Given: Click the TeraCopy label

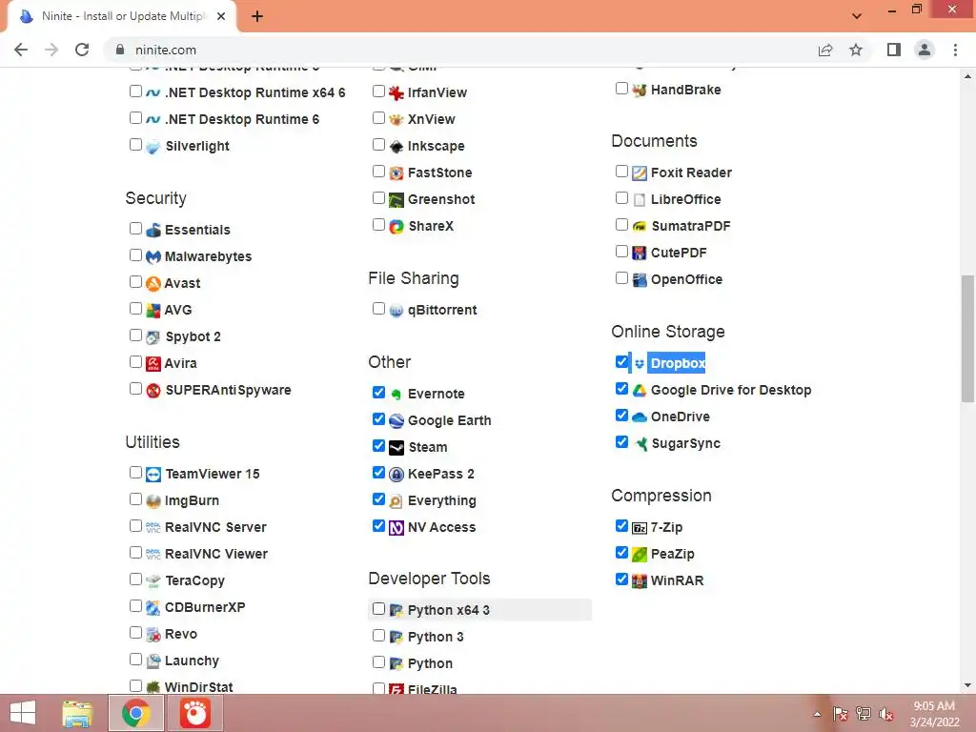Looking at the screenshot, I should point(194,581).
